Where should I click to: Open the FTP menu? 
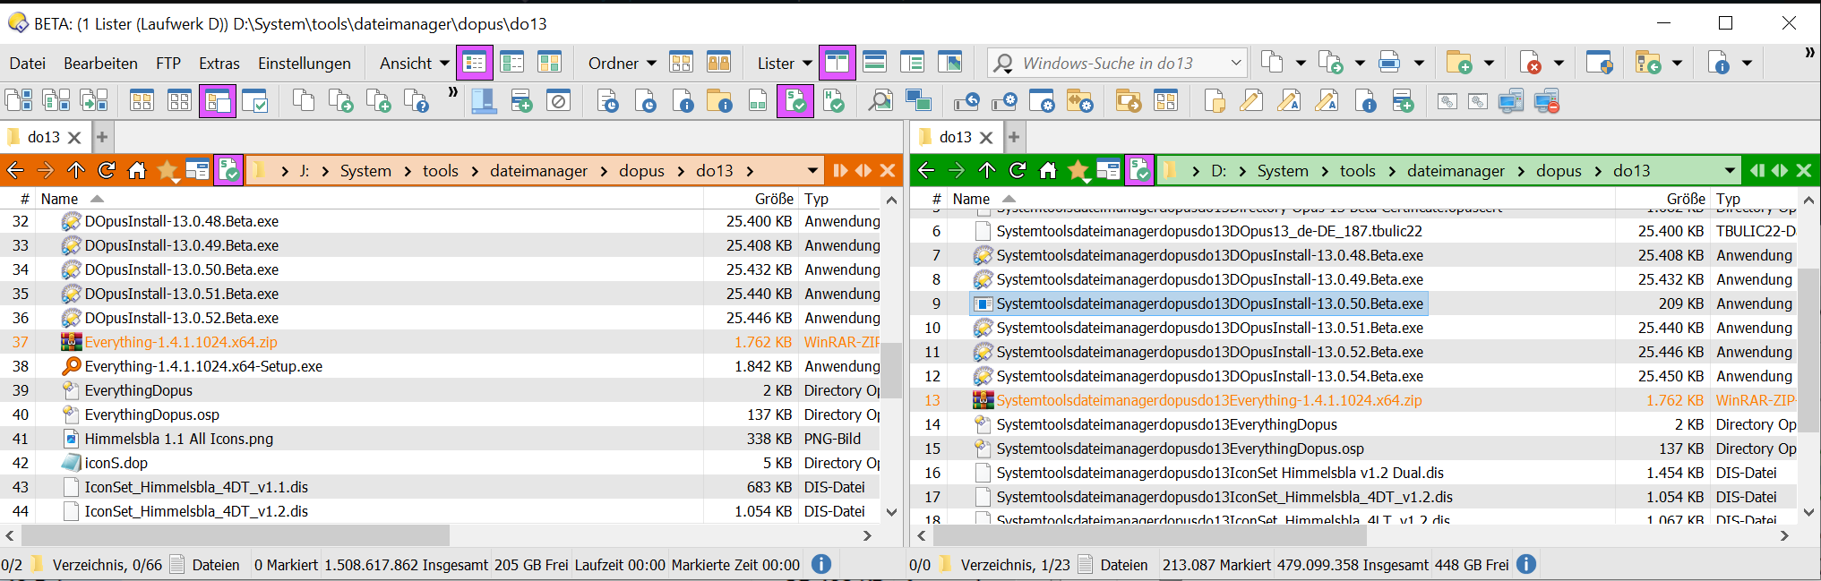coord(168,63)
